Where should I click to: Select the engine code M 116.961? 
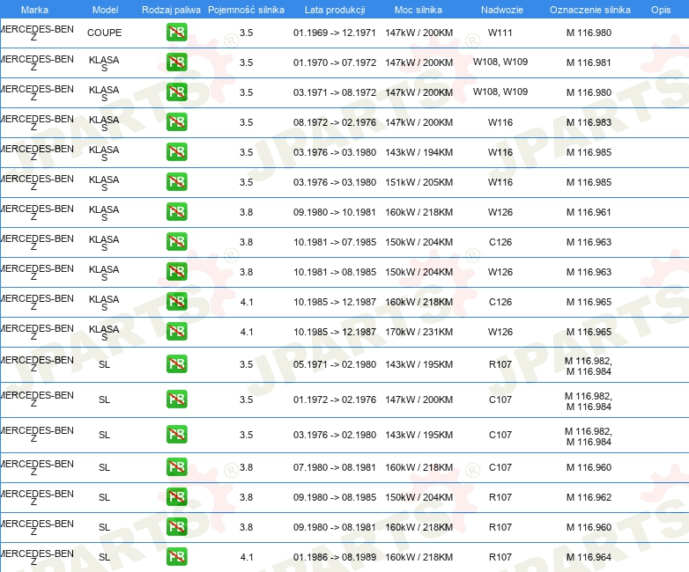point(589,211)
